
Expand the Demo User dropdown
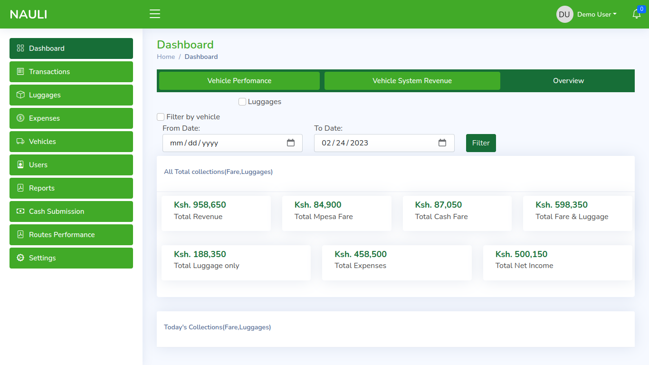(597, 14)
